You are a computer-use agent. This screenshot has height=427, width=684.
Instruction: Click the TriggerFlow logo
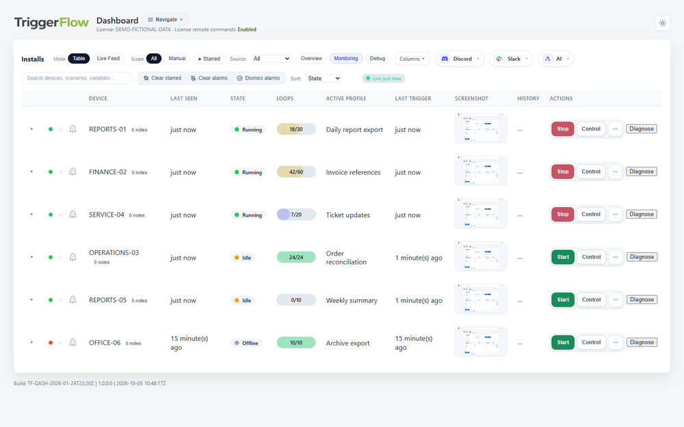51,23
